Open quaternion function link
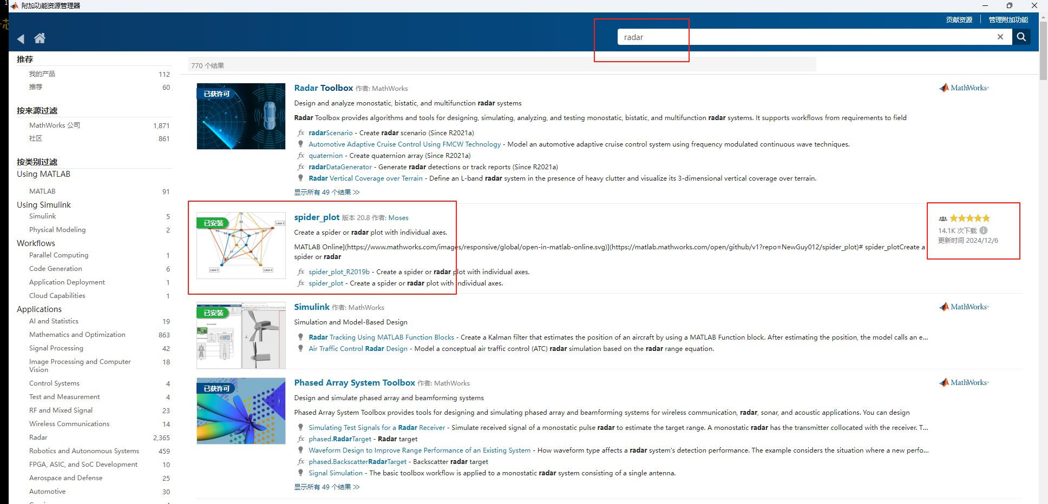This screenshot has height=504, width=1048. point(326,156)
